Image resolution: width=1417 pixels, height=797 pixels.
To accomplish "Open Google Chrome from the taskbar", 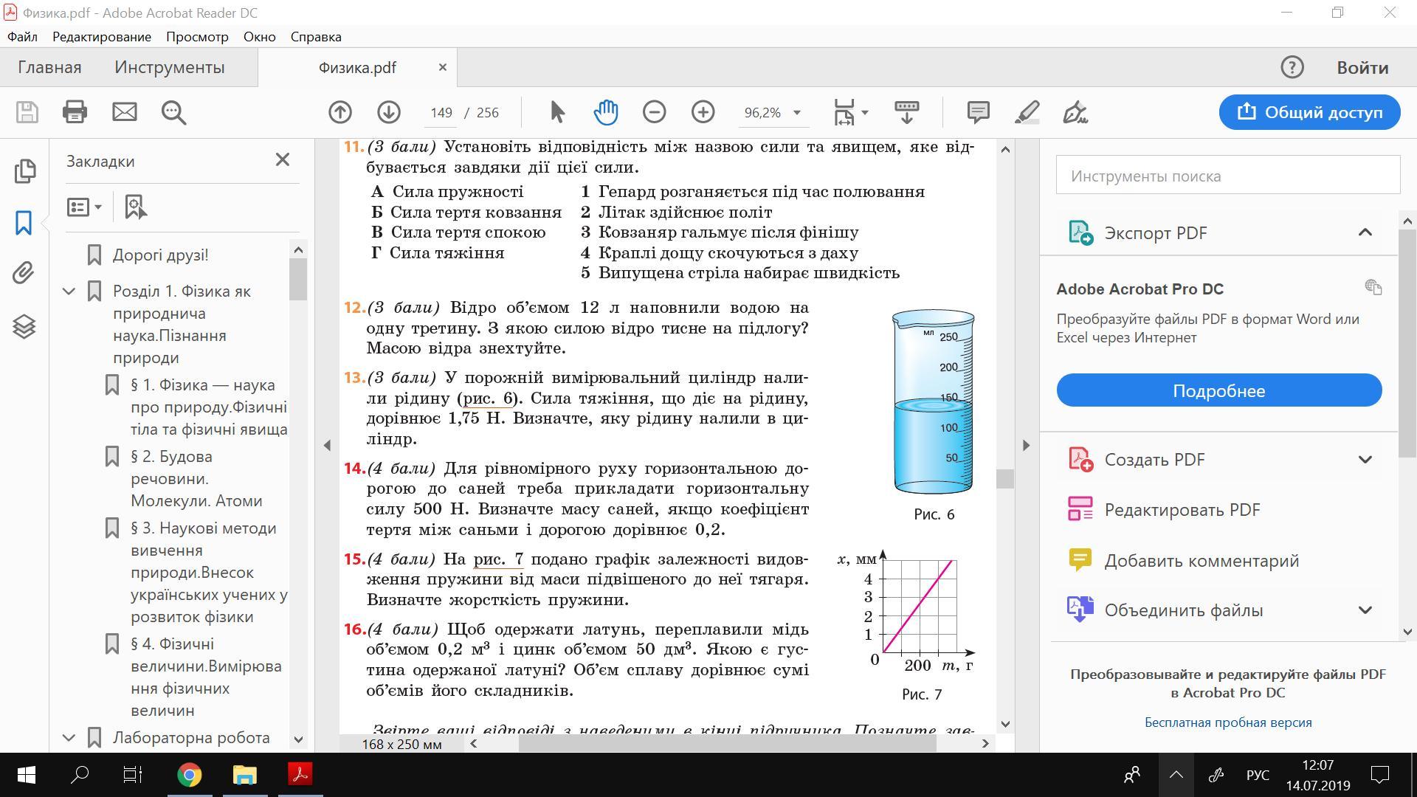I will point(190,775).
